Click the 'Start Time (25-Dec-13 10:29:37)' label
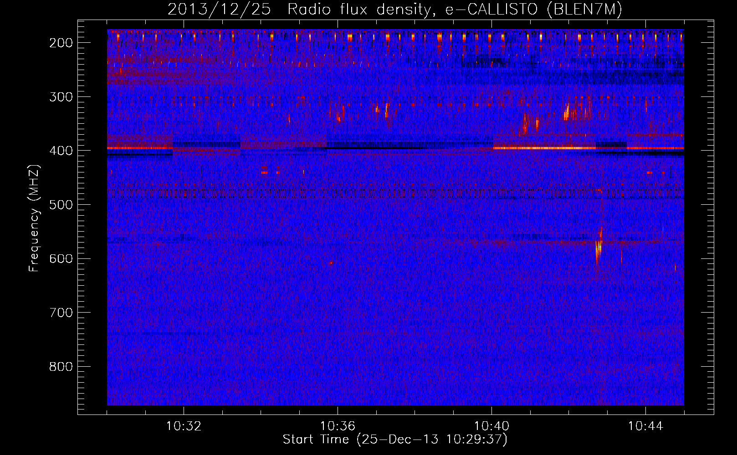Screen dimensions: 737x455 [x=395, y=440]
